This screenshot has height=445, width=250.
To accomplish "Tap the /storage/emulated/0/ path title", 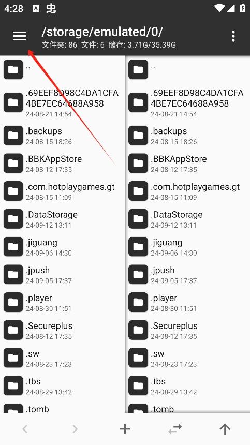I will click(102, 32).
